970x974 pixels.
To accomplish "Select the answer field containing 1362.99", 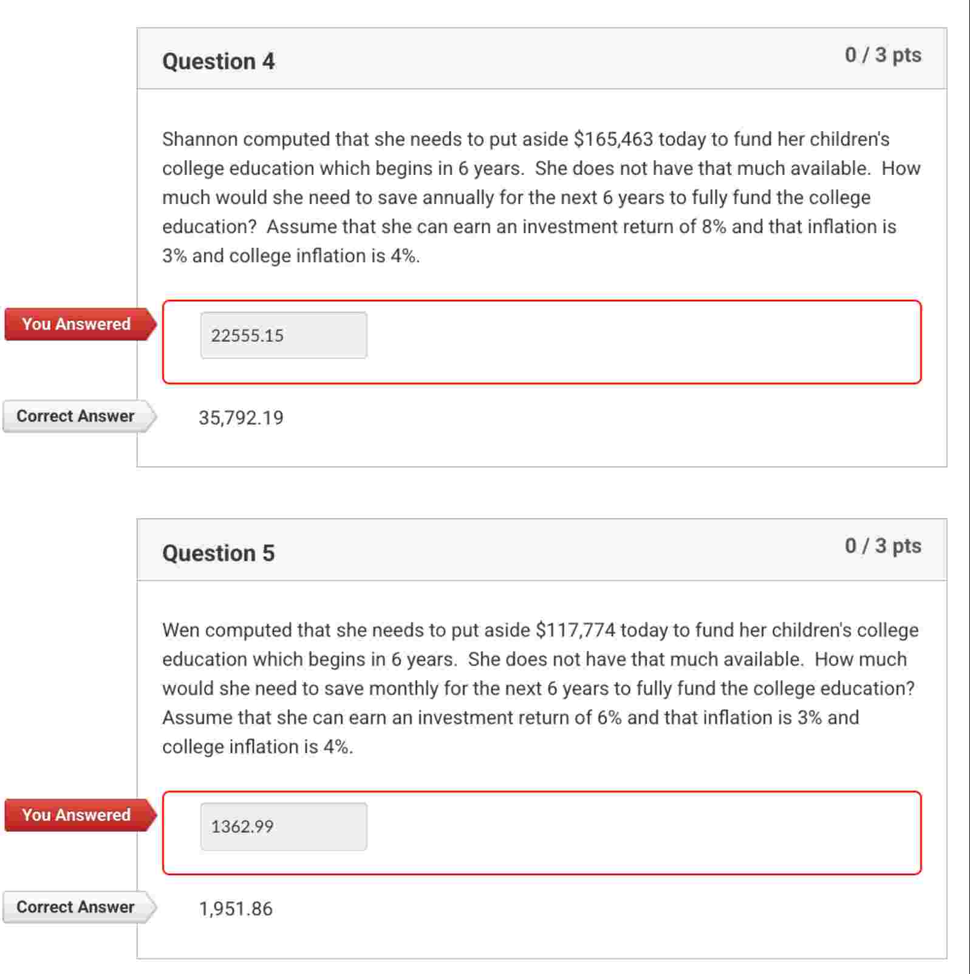I will coord(283,826).
